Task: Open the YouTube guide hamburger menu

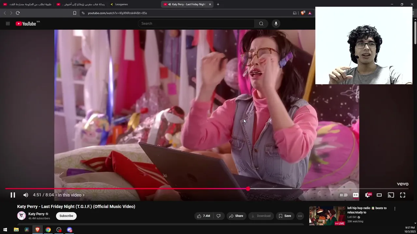Action: pos(8,23)
